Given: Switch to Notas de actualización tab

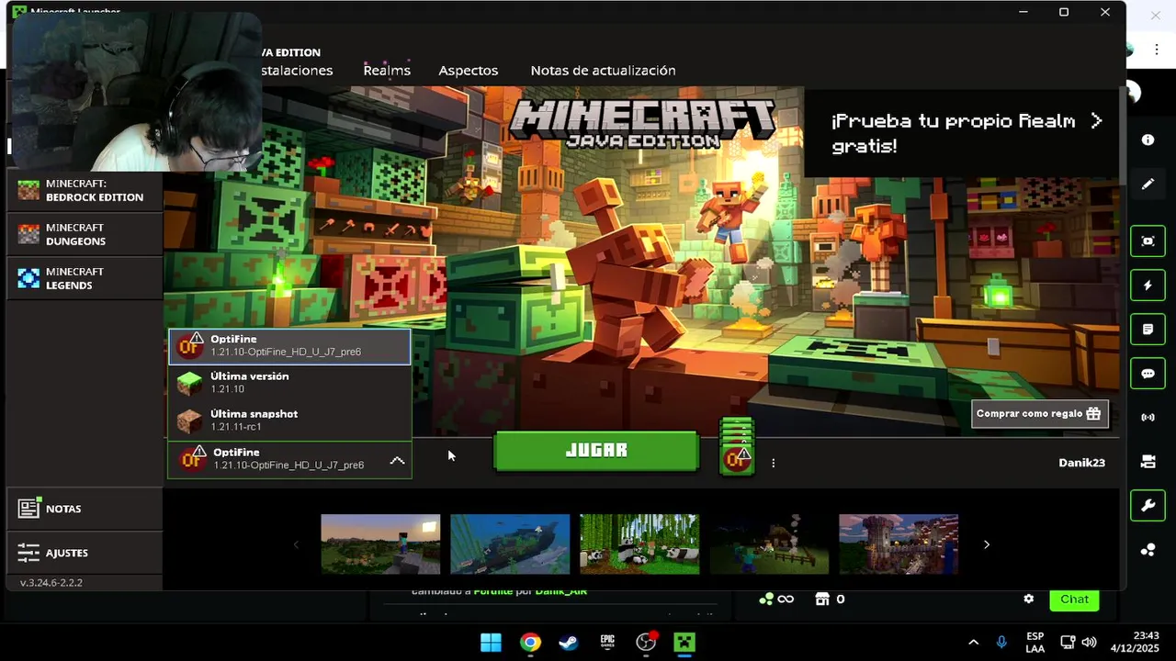Looking at the screenshot, I should [x=603, y=71].
